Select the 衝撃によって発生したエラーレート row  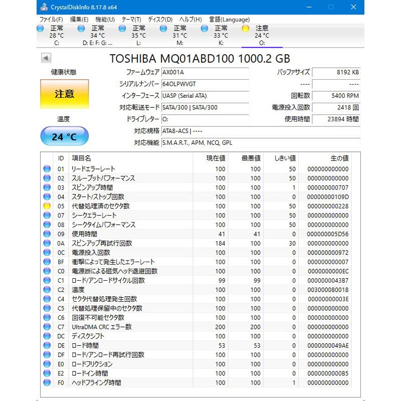(x=196, y=262)
